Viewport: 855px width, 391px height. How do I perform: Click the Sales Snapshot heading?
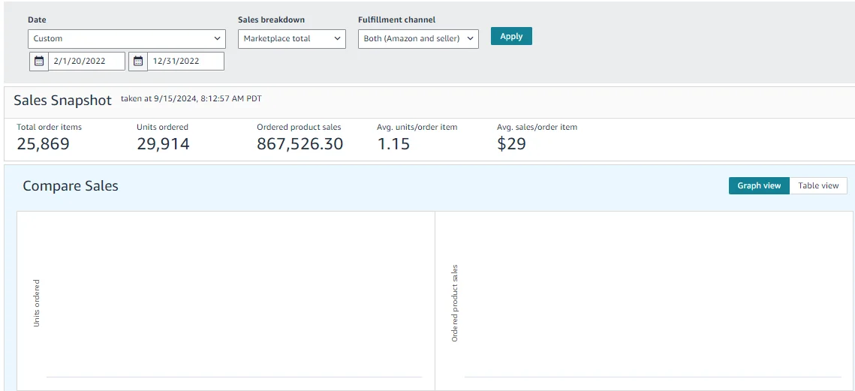(x=62, y=101)
